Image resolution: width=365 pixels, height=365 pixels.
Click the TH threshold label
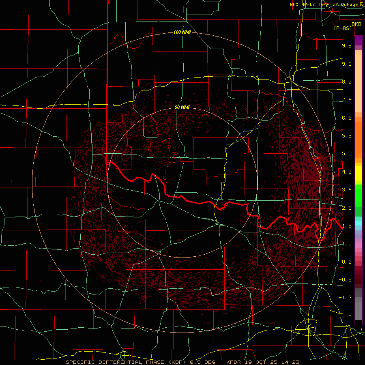[348, 316]
